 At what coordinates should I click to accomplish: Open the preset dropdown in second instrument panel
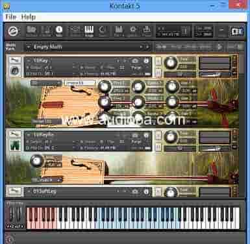coord(47,180)
